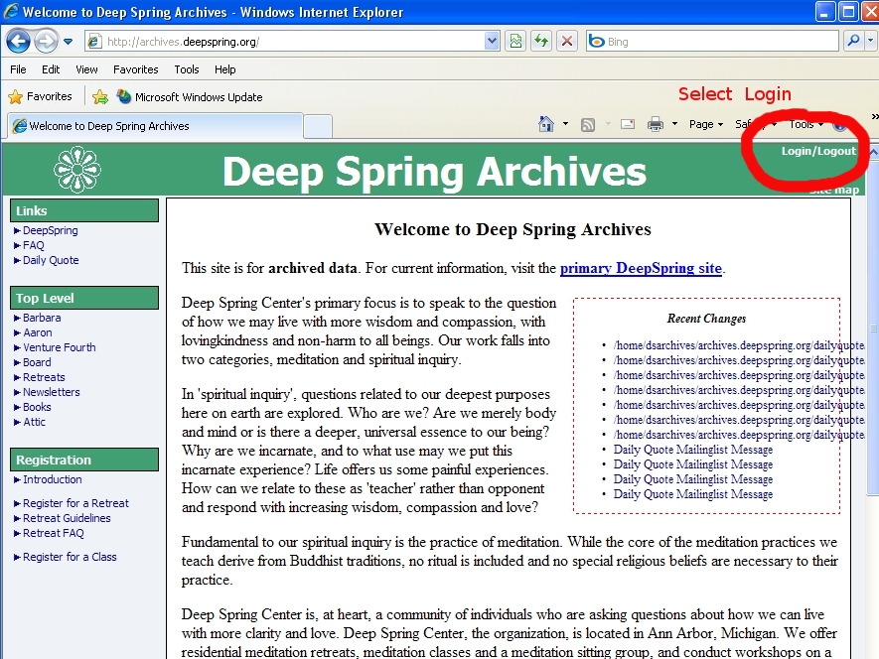Viewport: 879px width, 659px height.
Task: Open the Newsletters link
Action: tap(51, 392)
